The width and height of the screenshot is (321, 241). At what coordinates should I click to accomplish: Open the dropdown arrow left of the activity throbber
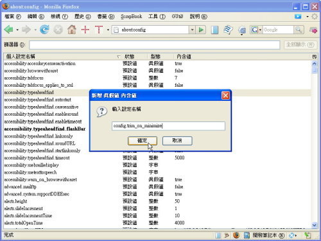click(308, 17)
